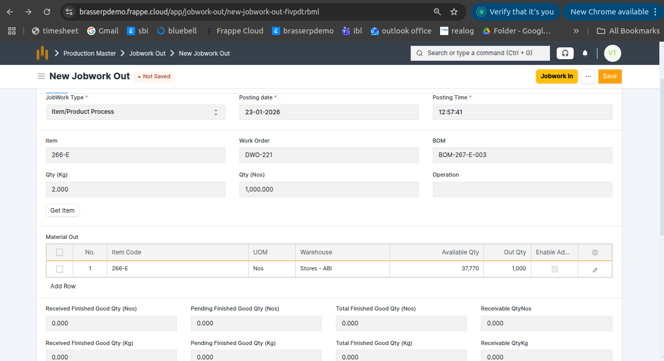Screen dimensions: 664x361
Task: Click the orange Save button
Action: [610, 76]
